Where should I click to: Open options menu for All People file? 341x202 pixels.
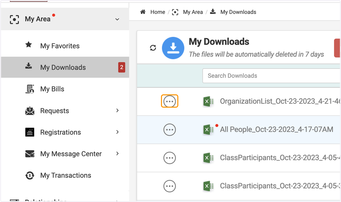coord(170,129)
